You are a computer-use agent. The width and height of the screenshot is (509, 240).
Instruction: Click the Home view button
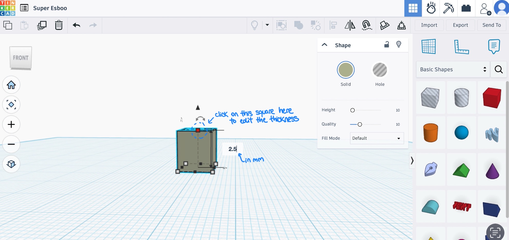click(x=11, y=85)
